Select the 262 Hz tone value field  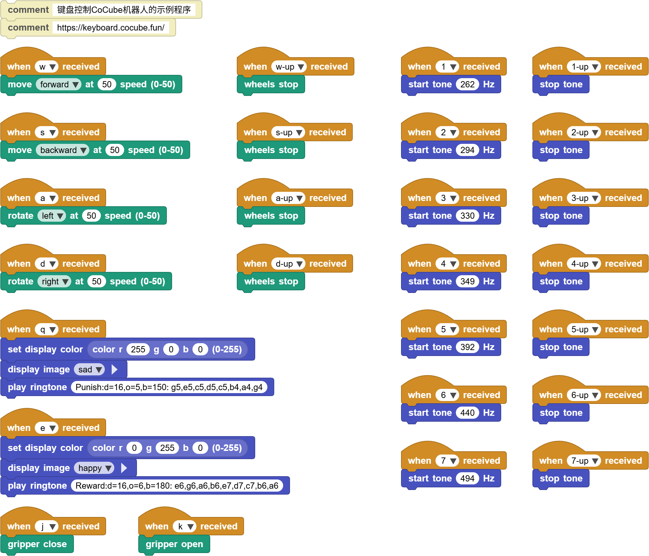coord(467,84)
